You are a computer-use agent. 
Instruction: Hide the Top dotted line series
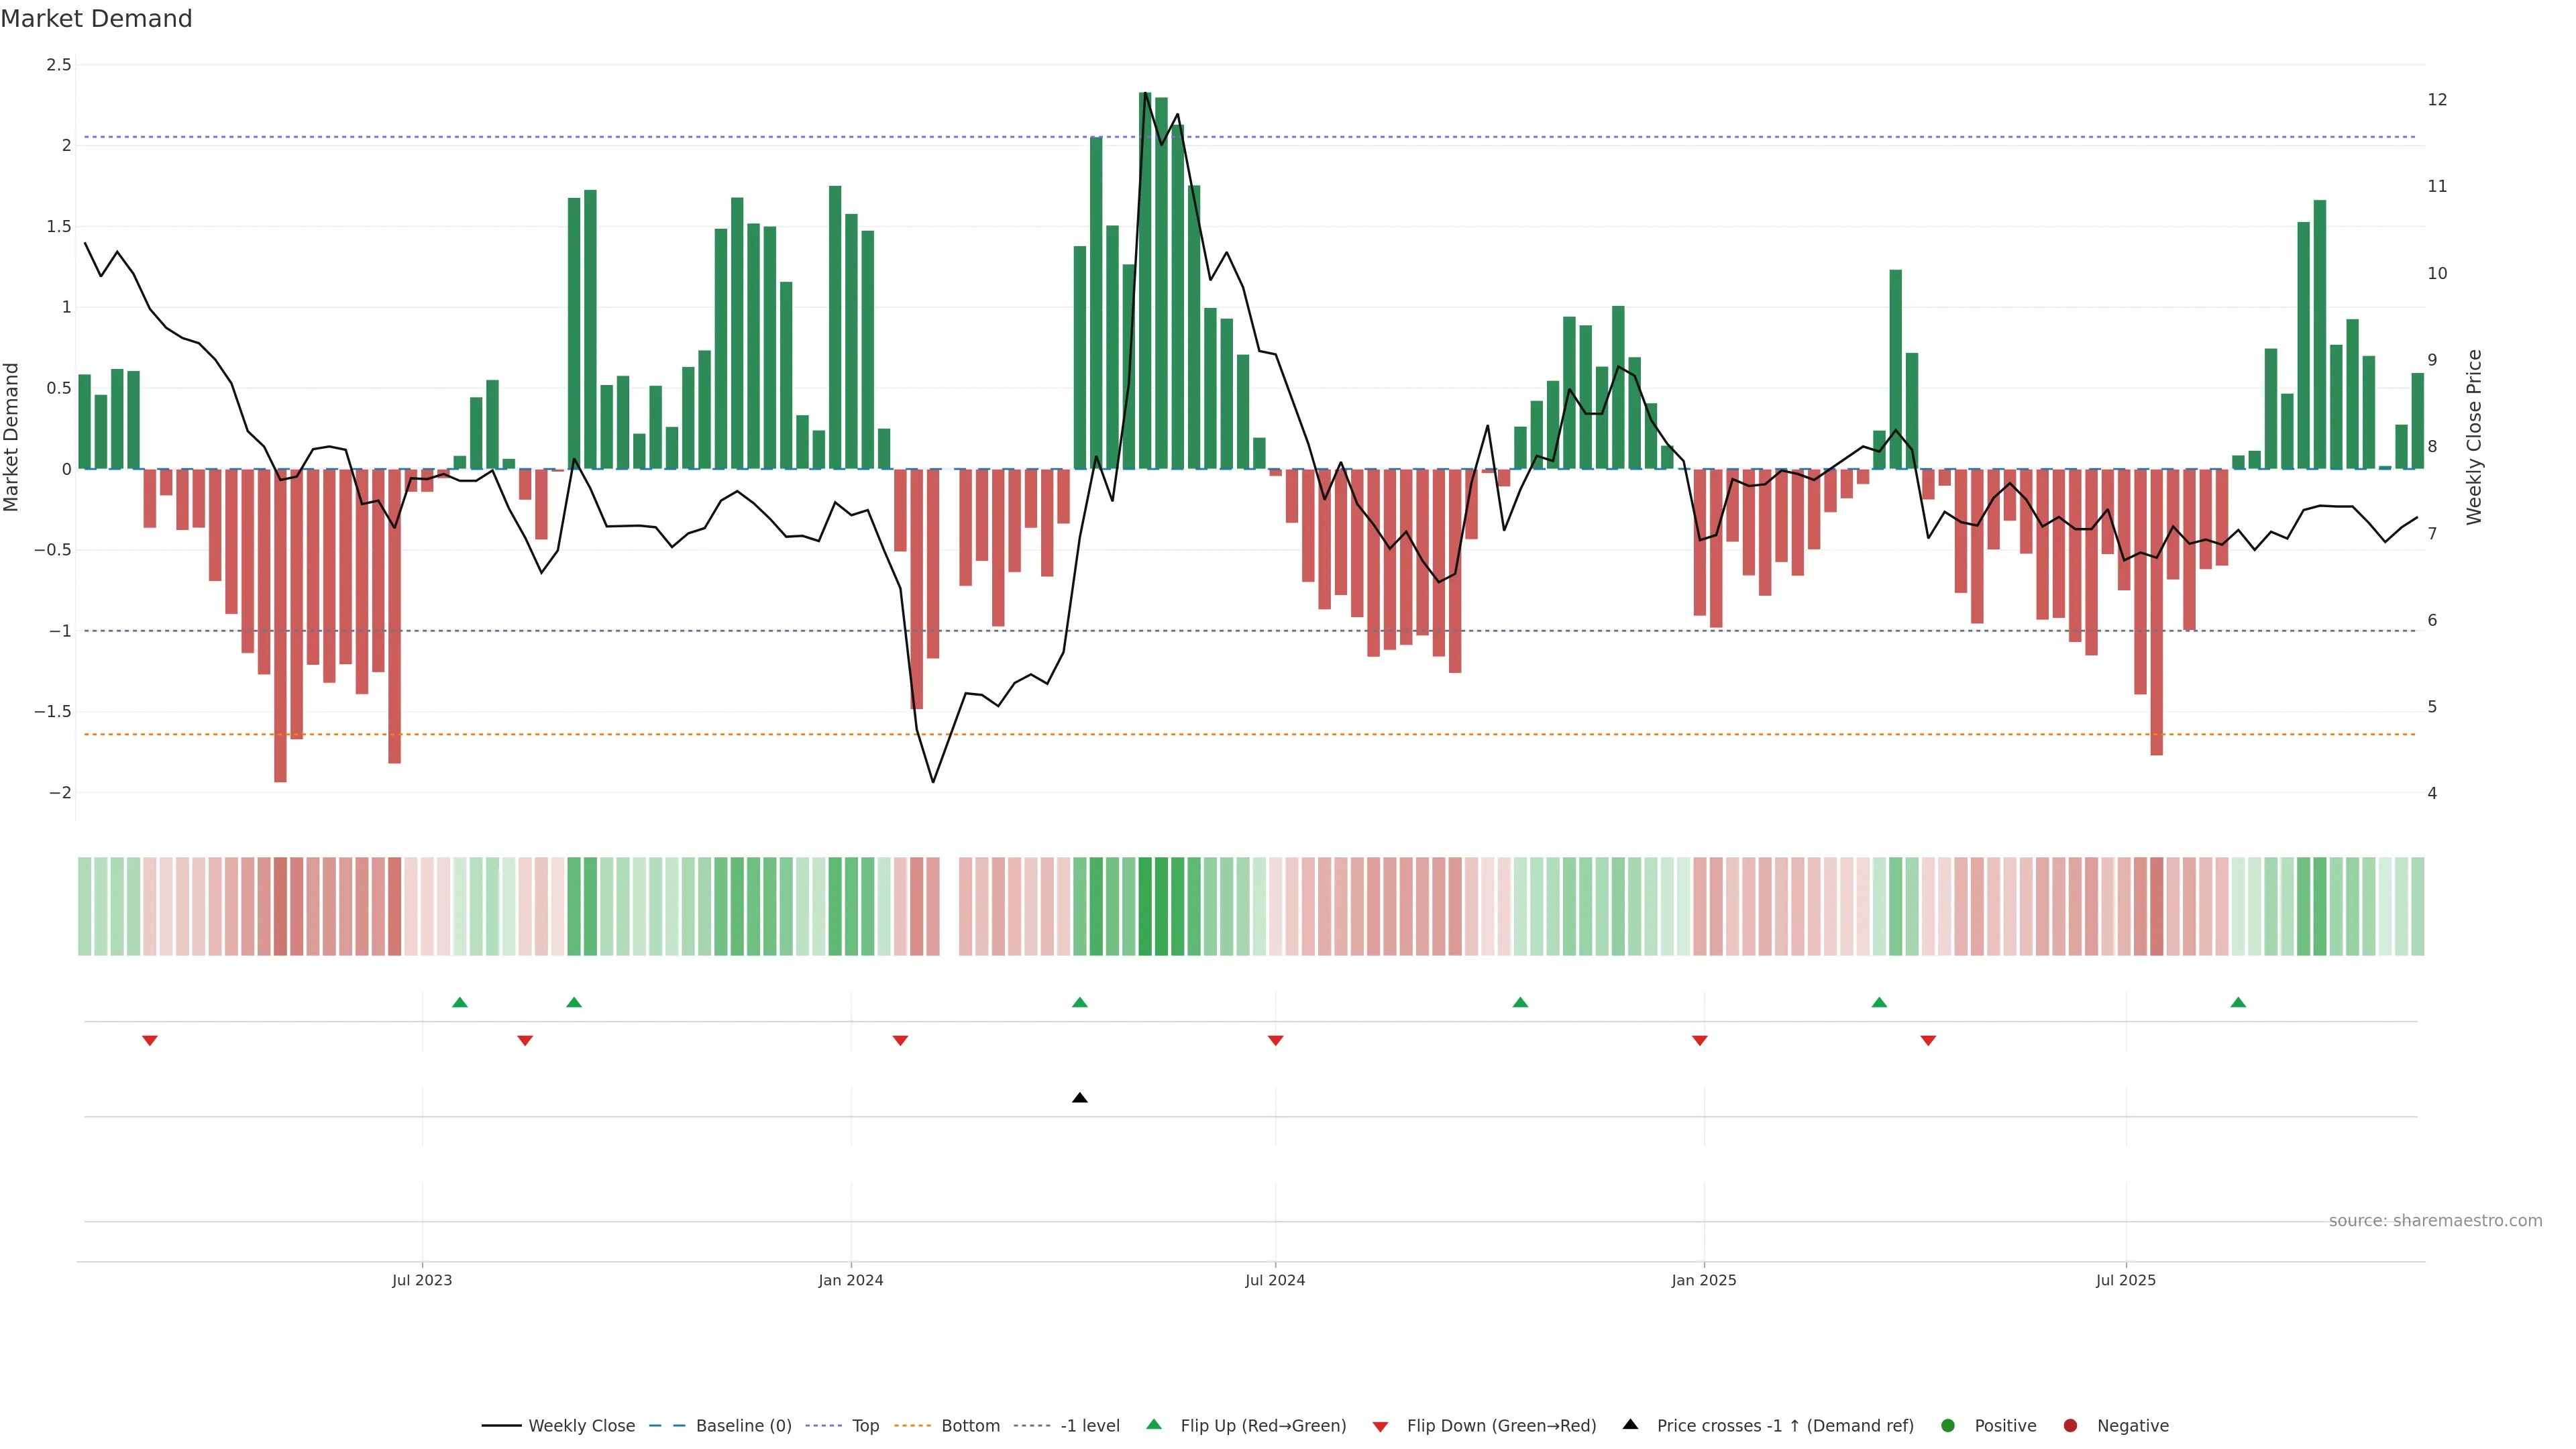pyautogui.click(x=865, y=1426)
